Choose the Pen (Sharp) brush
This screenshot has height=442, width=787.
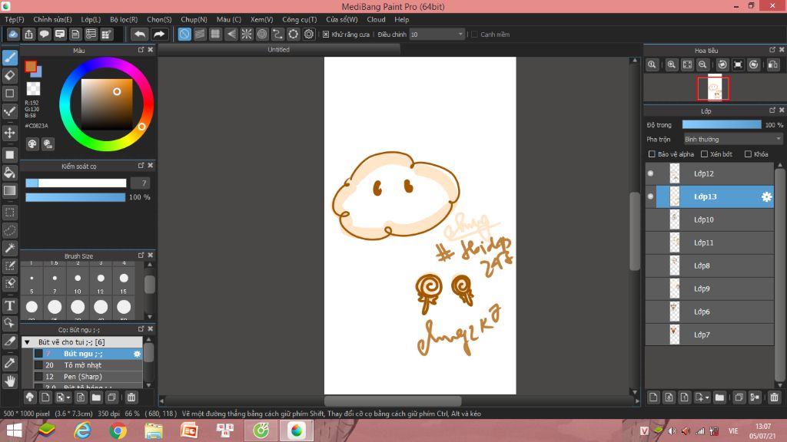coord(88,377)
